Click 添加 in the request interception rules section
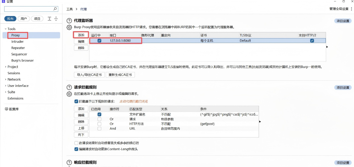This screenshot has width=354, height=167. [81, 109]
